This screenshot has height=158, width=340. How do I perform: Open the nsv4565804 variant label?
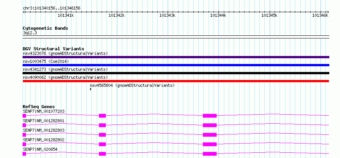pos(132,85)
